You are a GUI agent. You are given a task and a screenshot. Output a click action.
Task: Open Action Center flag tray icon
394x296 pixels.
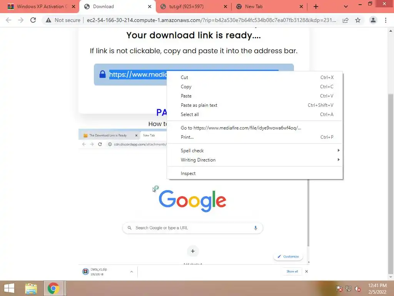pyautogui.click(x=339, y=288)
